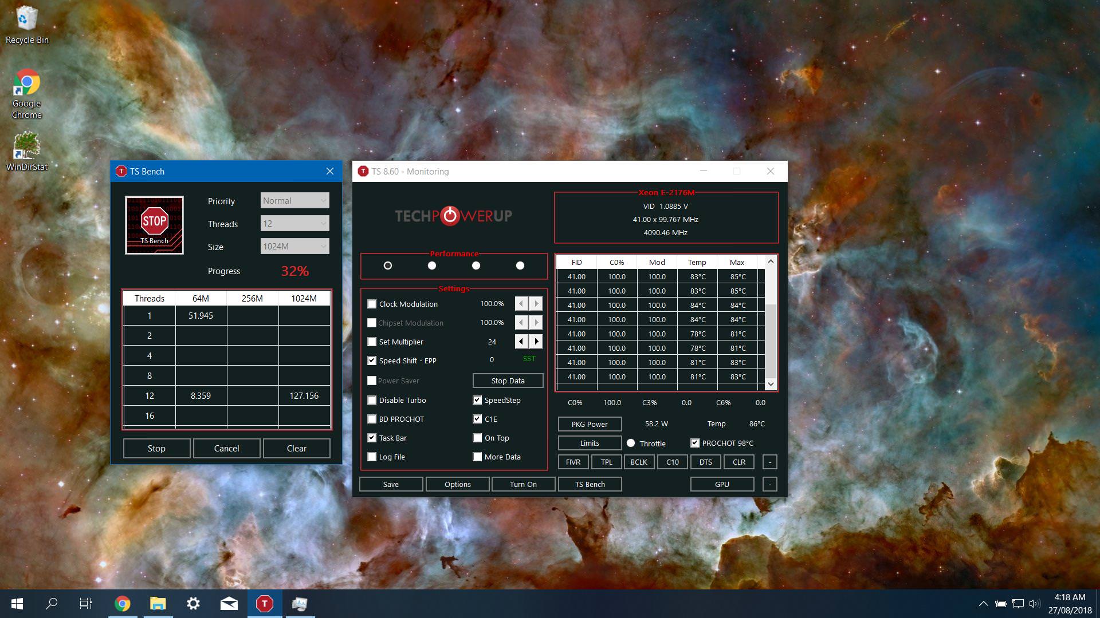Image resolution: width=1100 pixels, height=618 pixels.
Task: Open Mail app on taskbar
Action: (x=229, y=604)
